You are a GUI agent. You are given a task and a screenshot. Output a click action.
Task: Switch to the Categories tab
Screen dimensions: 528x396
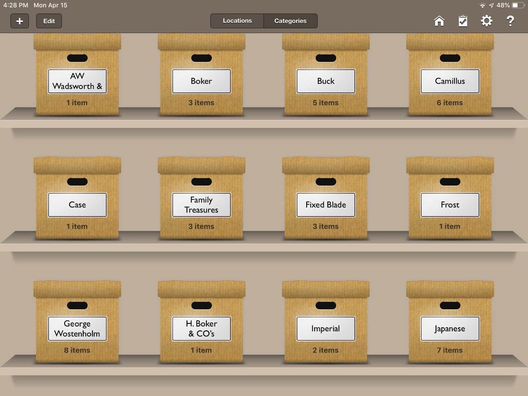click(290, 21)
